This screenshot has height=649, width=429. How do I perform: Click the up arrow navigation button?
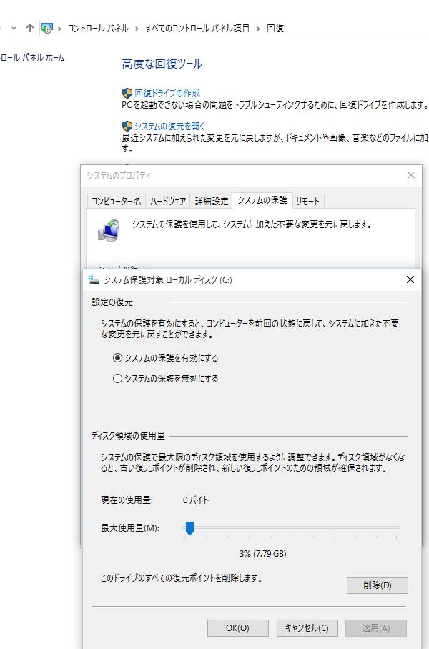[x=29, y=28]
